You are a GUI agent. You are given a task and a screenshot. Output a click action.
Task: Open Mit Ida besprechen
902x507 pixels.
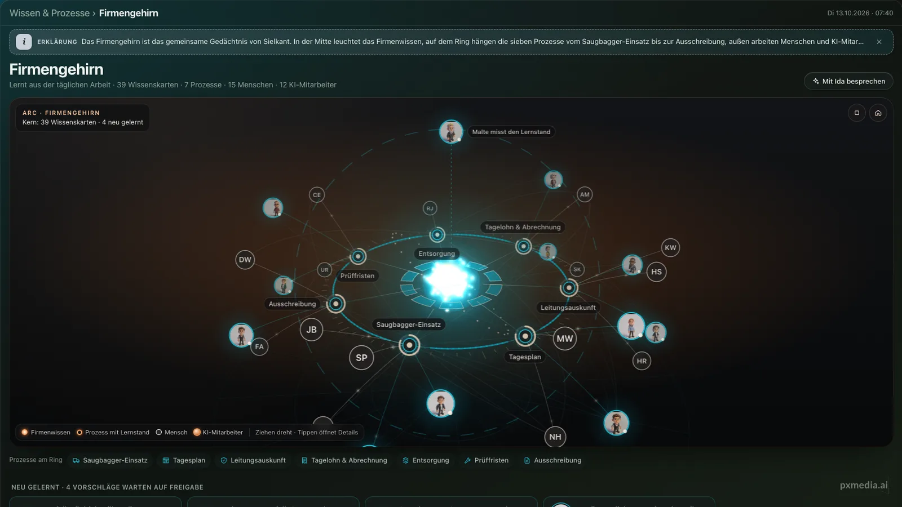tap(848, 81)
